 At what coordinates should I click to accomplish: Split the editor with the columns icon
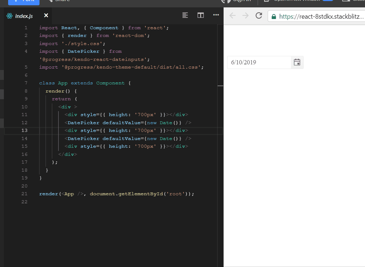coord(201,15)
